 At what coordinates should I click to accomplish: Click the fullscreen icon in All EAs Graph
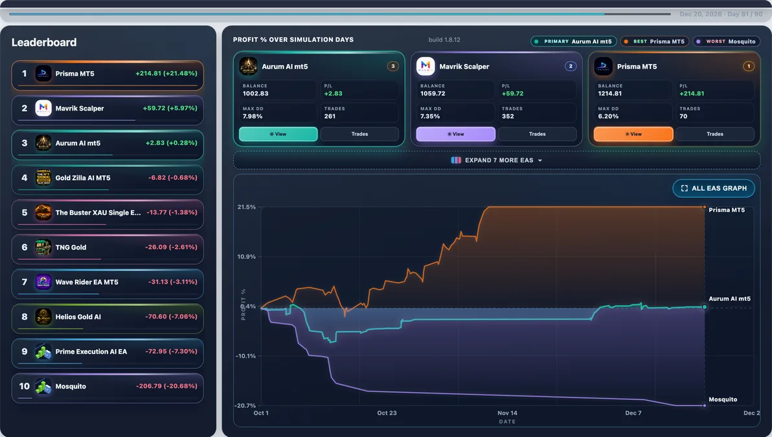pyautogui.click(x=685, y=188)
